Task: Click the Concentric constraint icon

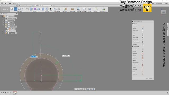Action: pos(143,53)
